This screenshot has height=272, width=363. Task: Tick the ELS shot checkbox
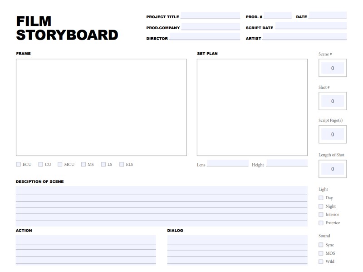[x=122, y=164]
